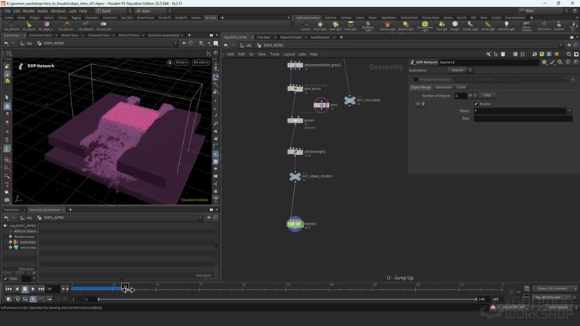The width and height of the screenshot is (580, 326).
Task: Click the Spot Light shelf icon
Action: (335, 25)
